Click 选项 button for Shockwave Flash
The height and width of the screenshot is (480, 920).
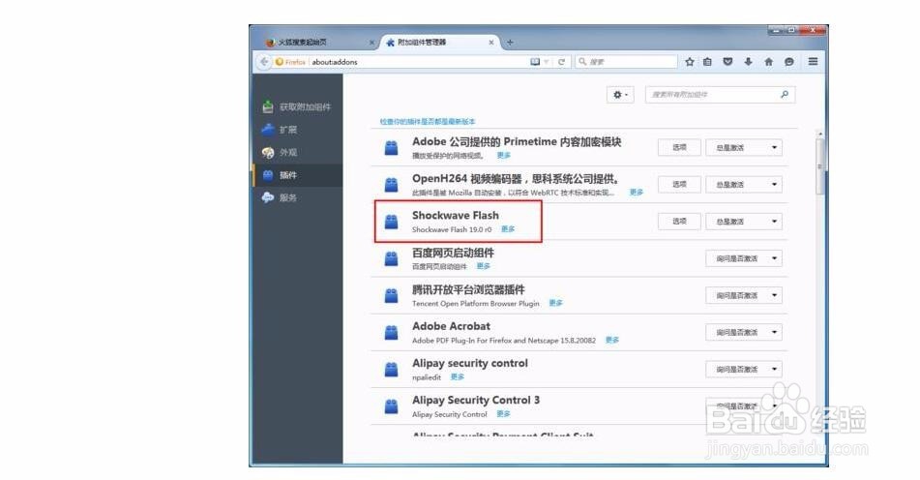(679, 222)
